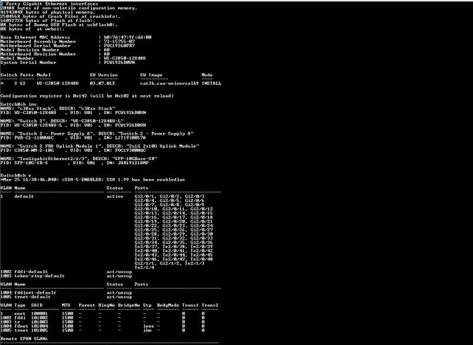Click uplink module PID C3850-NM-2-10G
Image resolution: width=473 pixels, height=345 pixels.
point(34,151)
